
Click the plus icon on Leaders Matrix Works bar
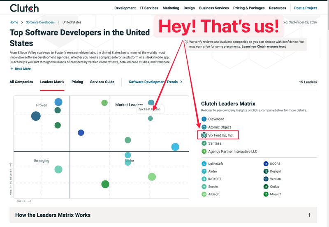click(x=309, y=215)
